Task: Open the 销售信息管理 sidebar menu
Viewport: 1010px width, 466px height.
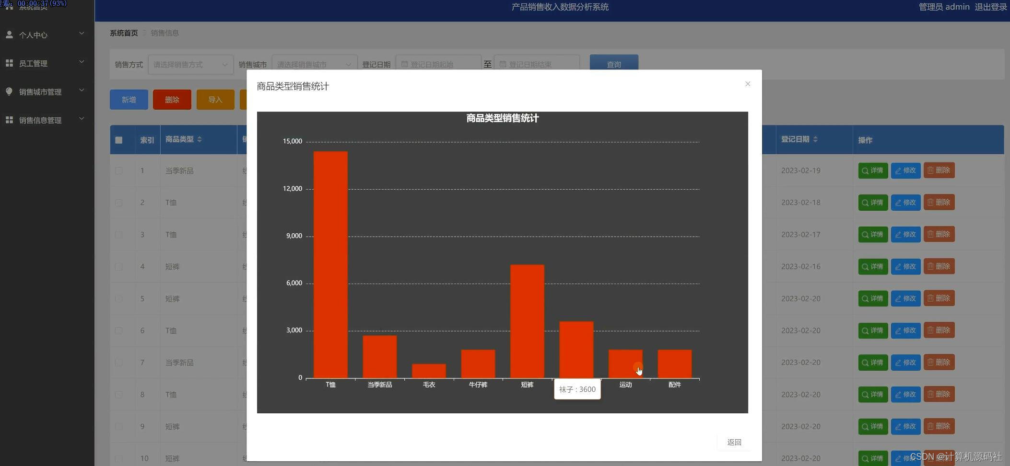Action: pos(47,120)
